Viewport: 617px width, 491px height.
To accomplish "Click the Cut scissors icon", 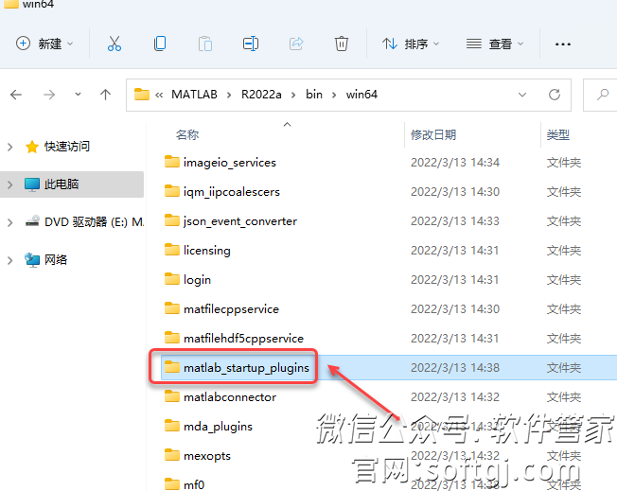I will [115, 44].
